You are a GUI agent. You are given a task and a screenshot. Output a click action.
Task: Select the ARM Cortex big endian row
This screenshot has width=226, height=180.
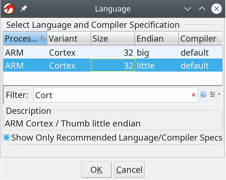coord(113,52)
